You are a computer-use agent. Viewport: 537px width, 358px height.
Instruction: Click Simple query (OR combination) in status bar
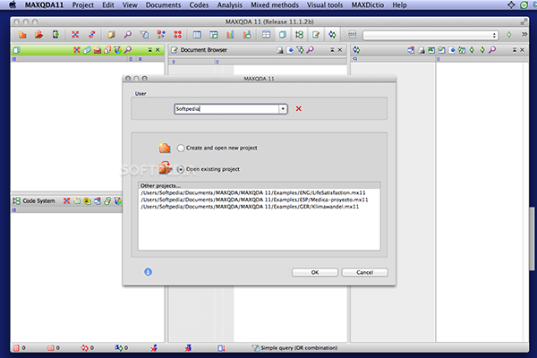(x=299, y=348)
